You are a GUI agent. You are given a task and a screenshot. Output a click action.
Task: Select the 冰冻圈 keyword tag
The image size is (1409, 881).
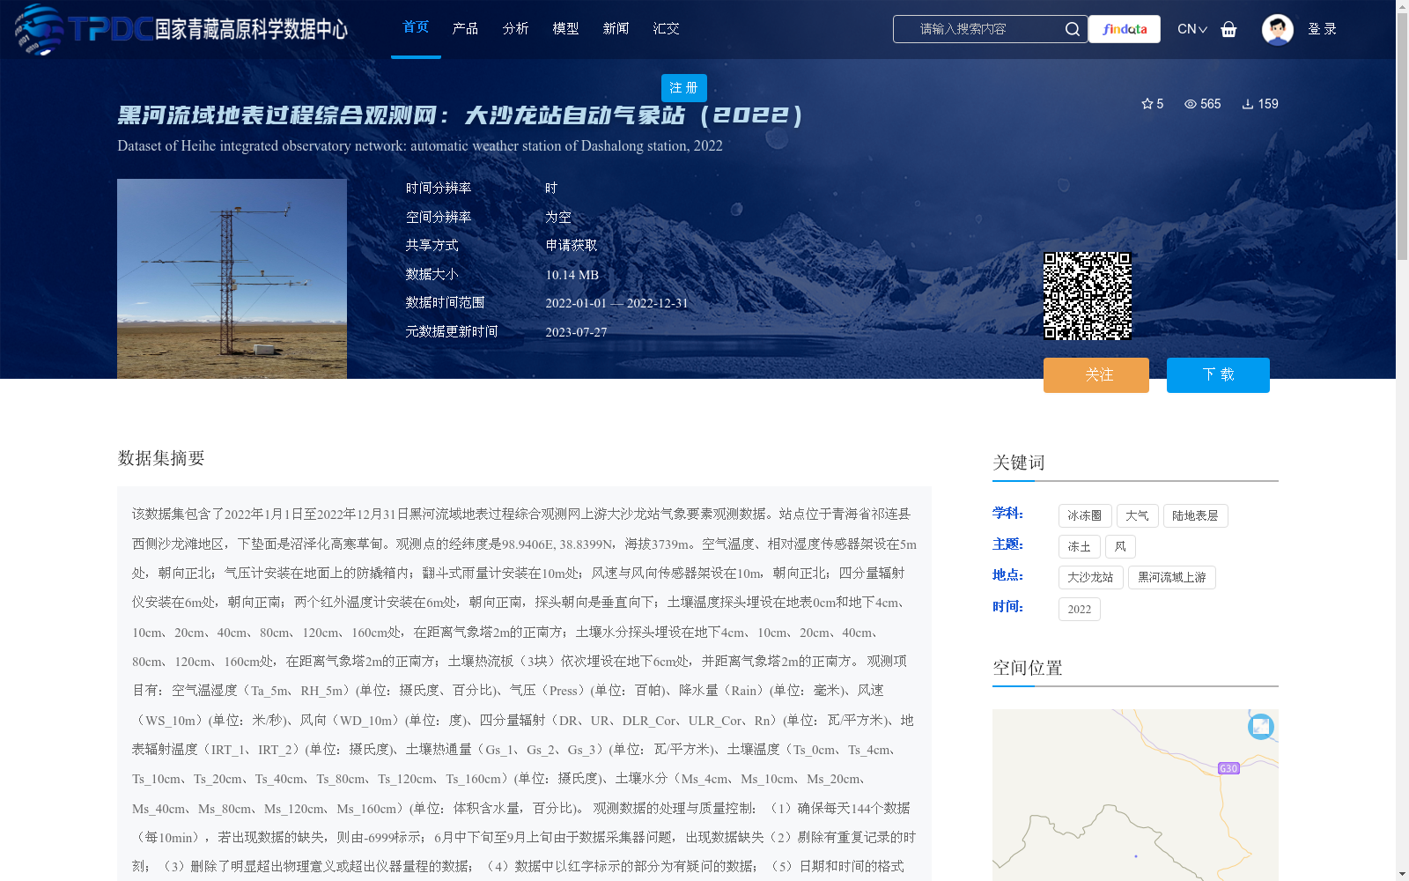click(1085, 515)
